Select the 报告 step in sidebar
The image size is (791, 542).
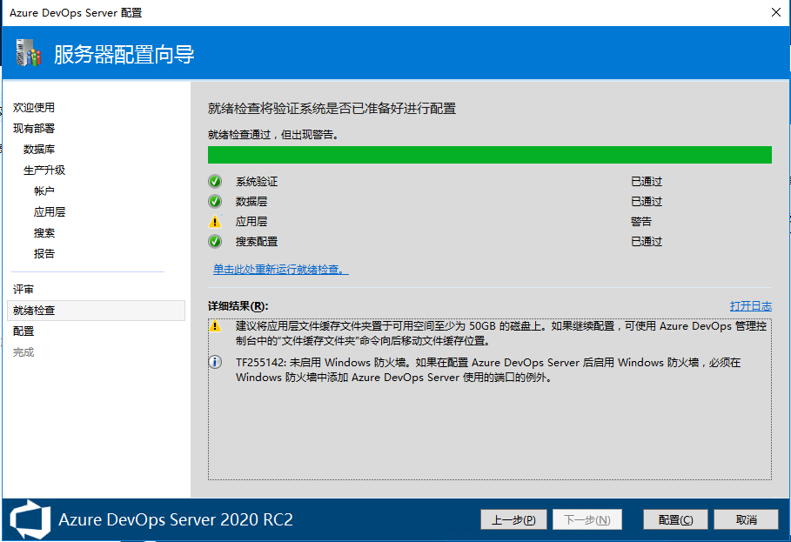44,254
